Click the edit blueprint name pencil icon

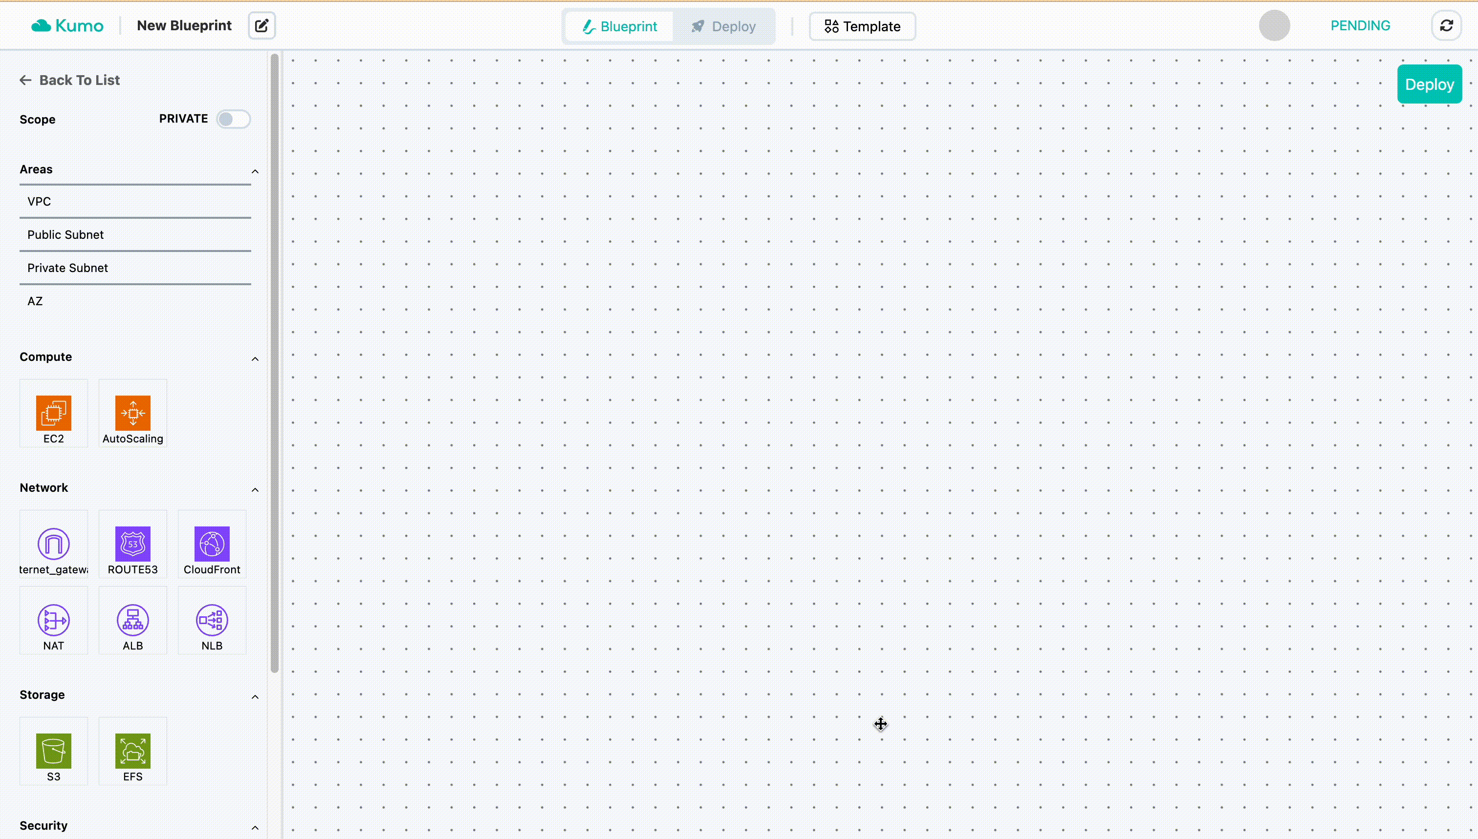[262, 25]
